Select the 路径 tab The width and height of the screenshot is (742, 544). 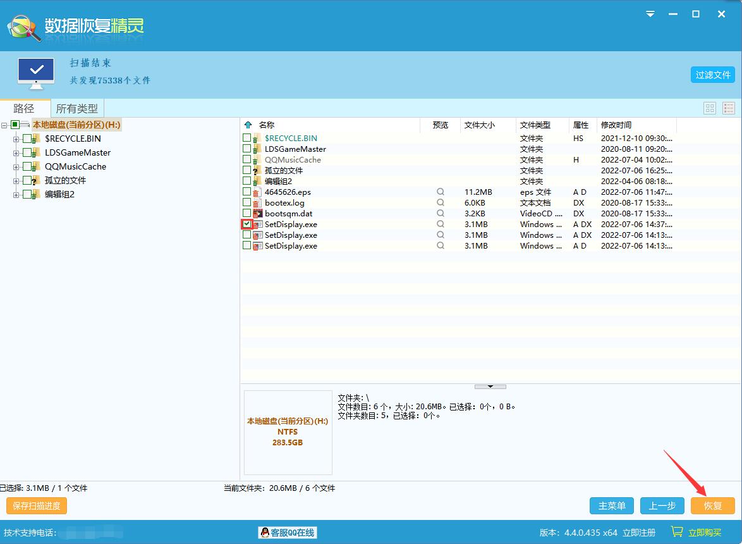(x=24, y=108)
